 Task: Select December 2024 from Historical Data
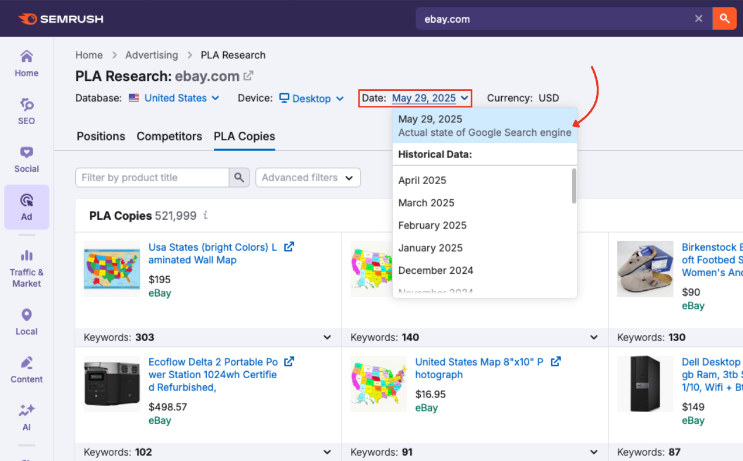[x=436, y=270]
